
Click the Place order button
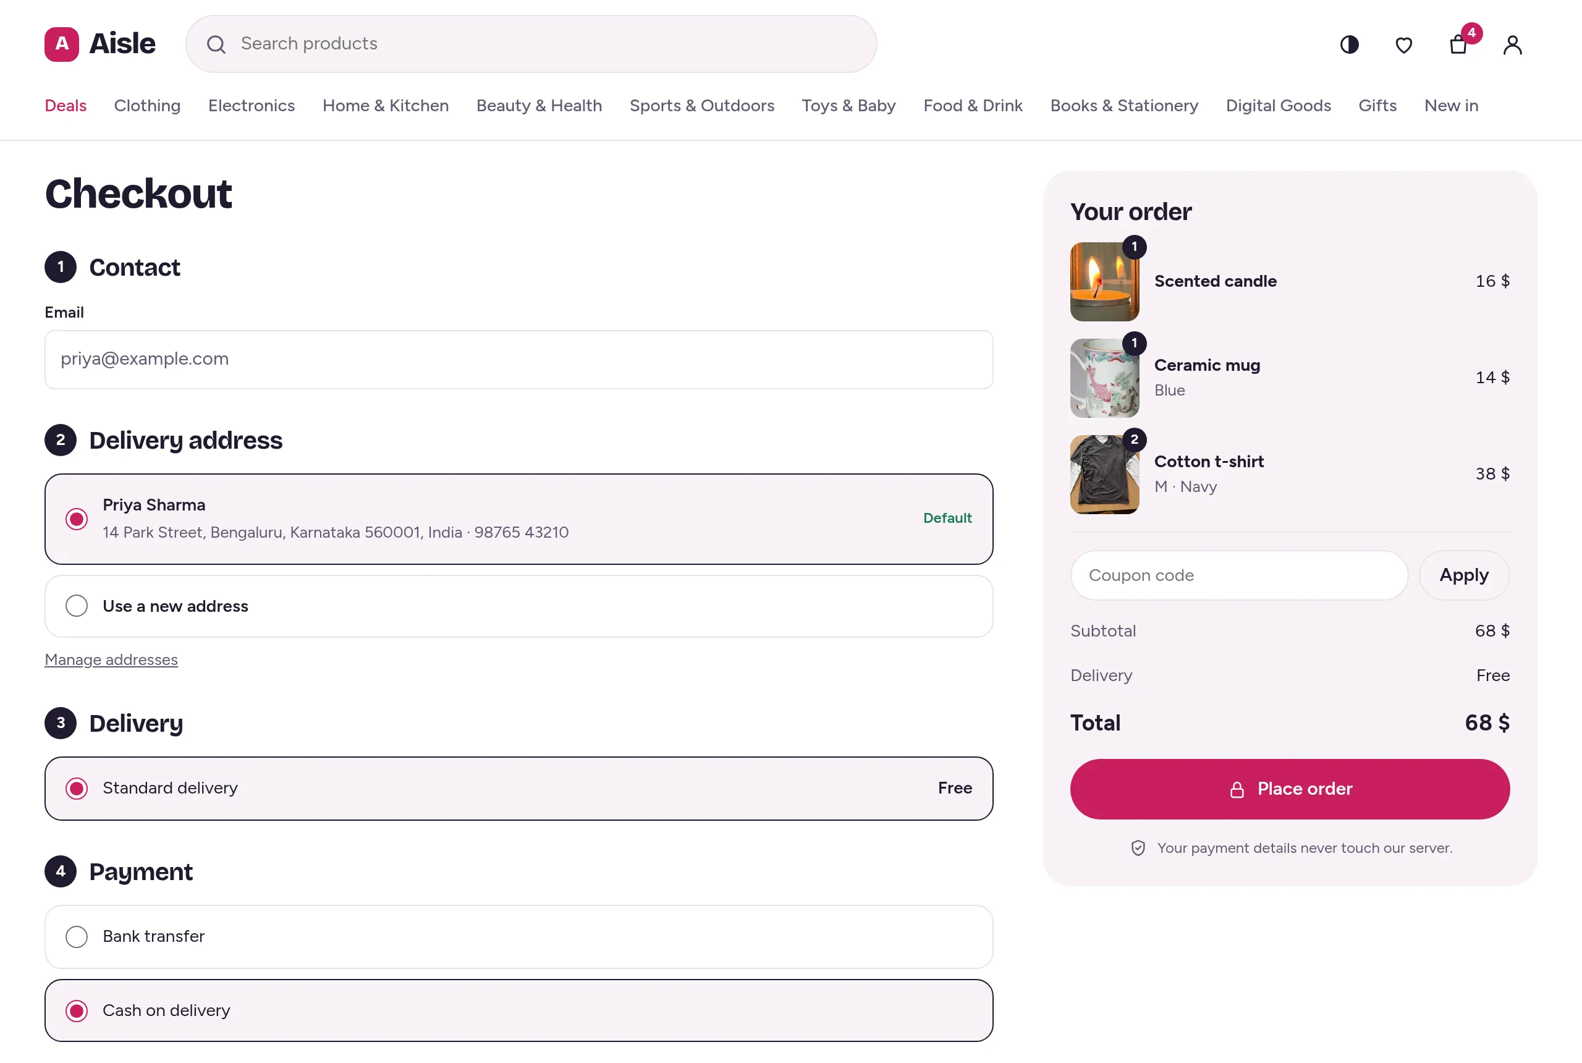[x=1290, y=789]
